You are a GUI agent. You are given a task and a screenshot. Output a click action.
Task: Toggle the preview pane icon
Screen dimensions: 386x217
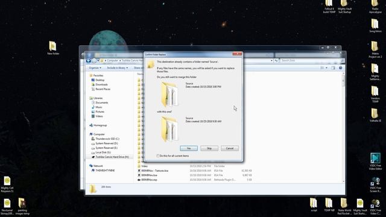tap(333, 68)
